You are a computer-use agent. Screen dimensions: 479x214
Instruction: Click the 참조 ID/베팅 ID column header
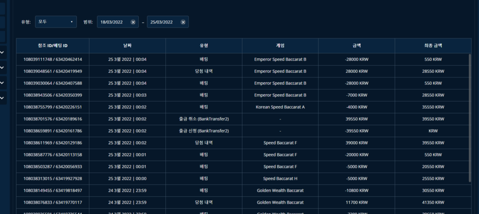tap(53, 45)
